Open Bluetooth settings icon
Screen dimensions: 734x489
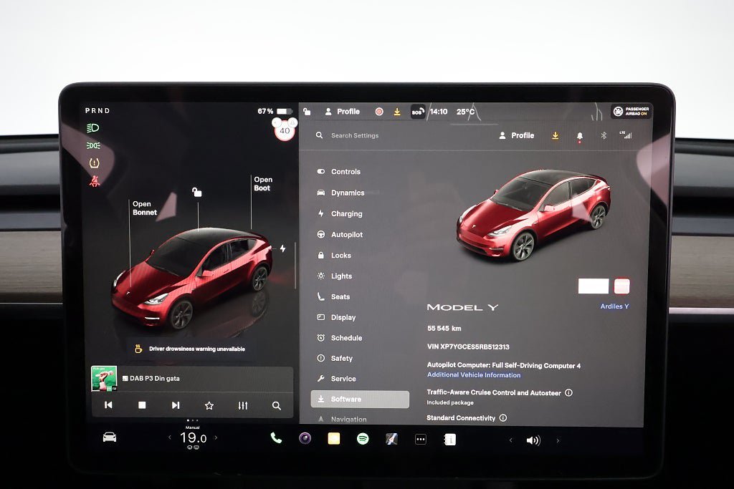point(604,135)
